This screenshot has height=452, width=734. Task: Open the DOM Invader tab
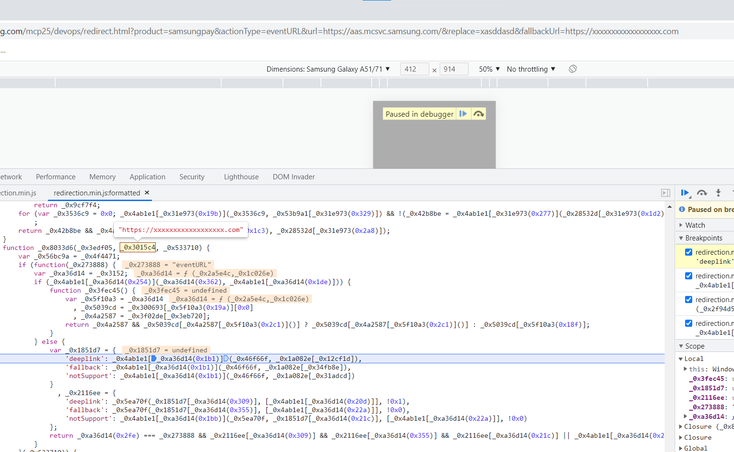(x=293, y=177)
